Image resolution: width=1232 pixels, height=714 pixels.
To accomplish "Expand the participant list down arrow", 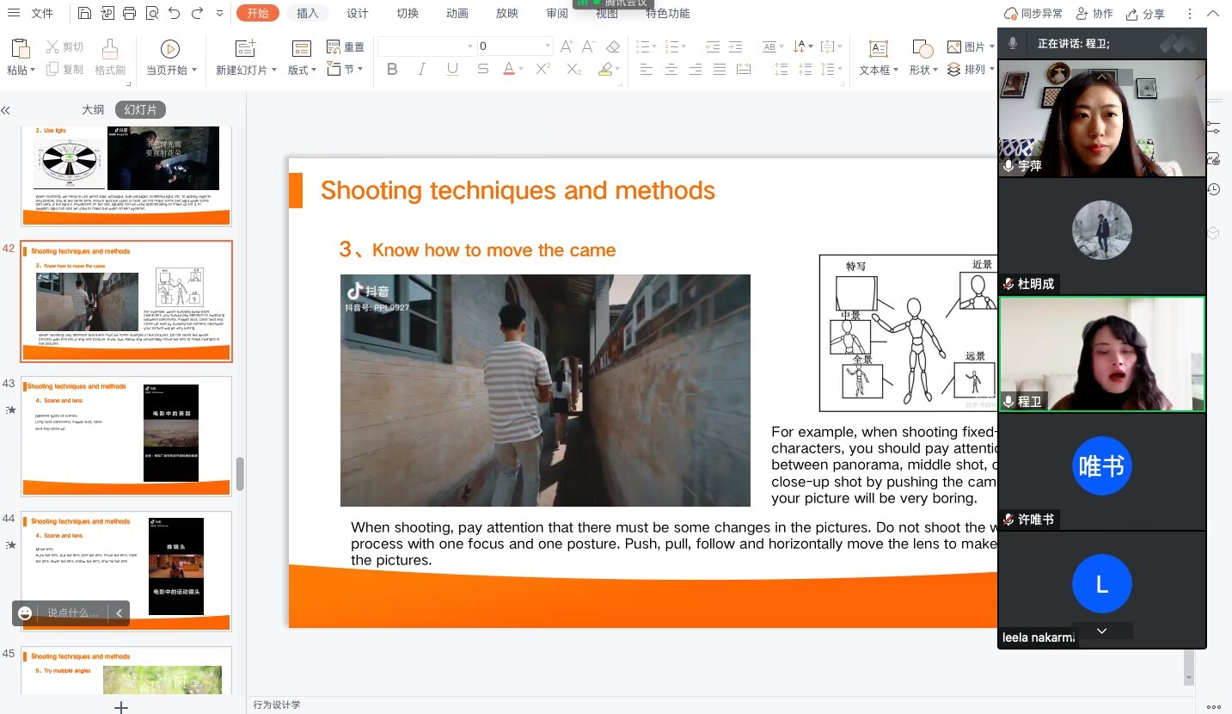I will [x=1101, y=631].
